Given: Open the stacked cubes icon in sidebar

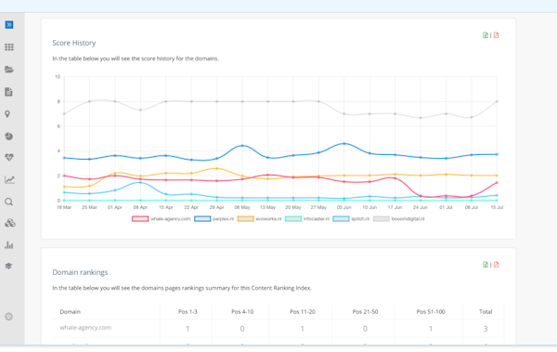Looking at the screenshot, I should point(10,223).
